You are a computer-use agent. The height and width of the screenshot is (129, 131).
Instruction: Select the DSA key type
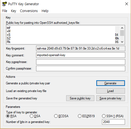[35, 116]
